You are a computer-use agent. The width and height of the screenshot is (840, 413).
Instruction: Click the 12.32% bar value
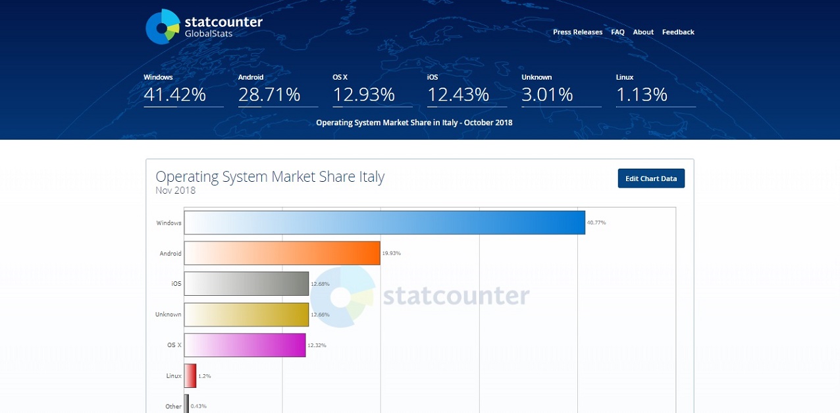pos(317,345)
